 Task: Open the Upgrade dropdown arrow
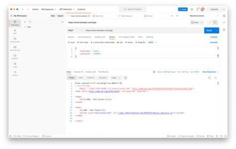tap(224, 9)
